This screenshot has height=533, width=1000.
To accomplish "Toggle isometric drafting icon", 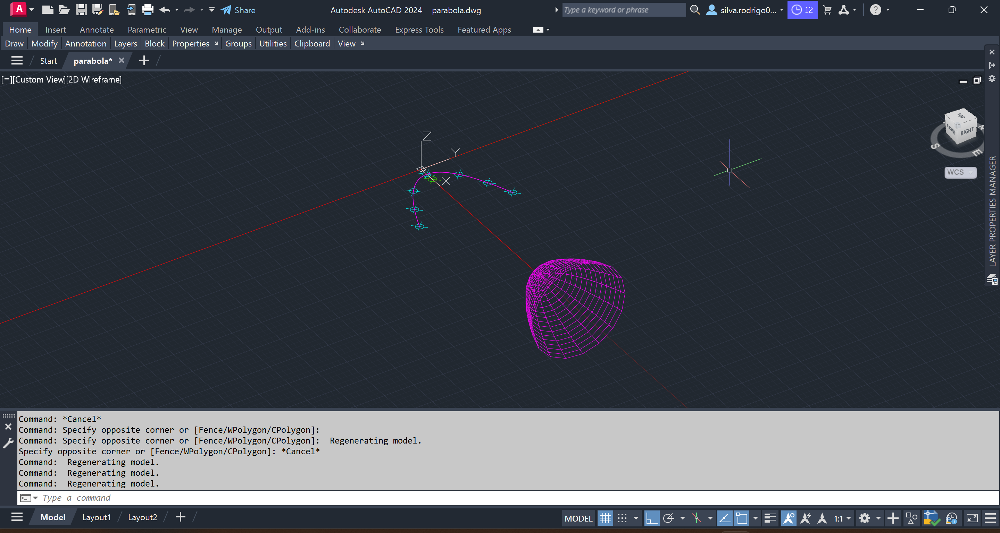I will pyautogui.click(x=697, y=518).
